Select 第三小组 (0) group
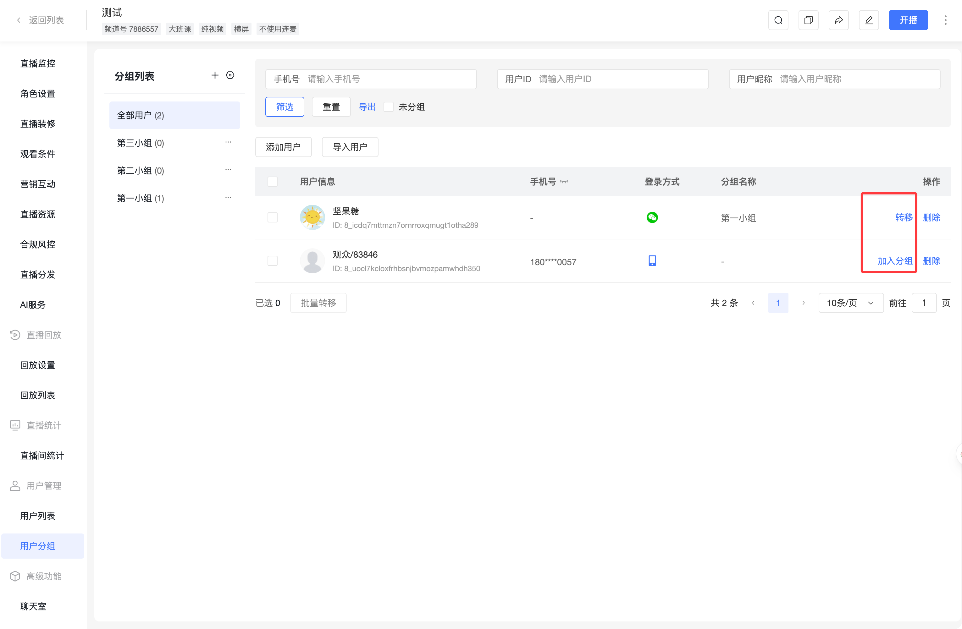This screenshot has width=962, height=629. [x=174, y=143]
